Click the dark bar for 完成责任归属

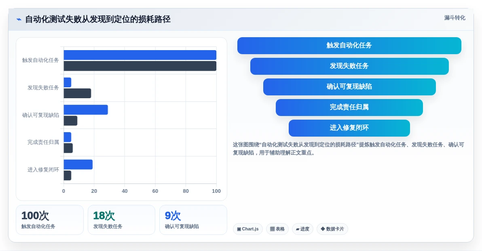tap(68, 148)
